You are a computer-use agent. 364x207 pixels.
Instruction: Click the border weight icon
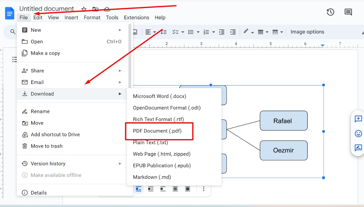pyautogui.click(x=260, y=32)
